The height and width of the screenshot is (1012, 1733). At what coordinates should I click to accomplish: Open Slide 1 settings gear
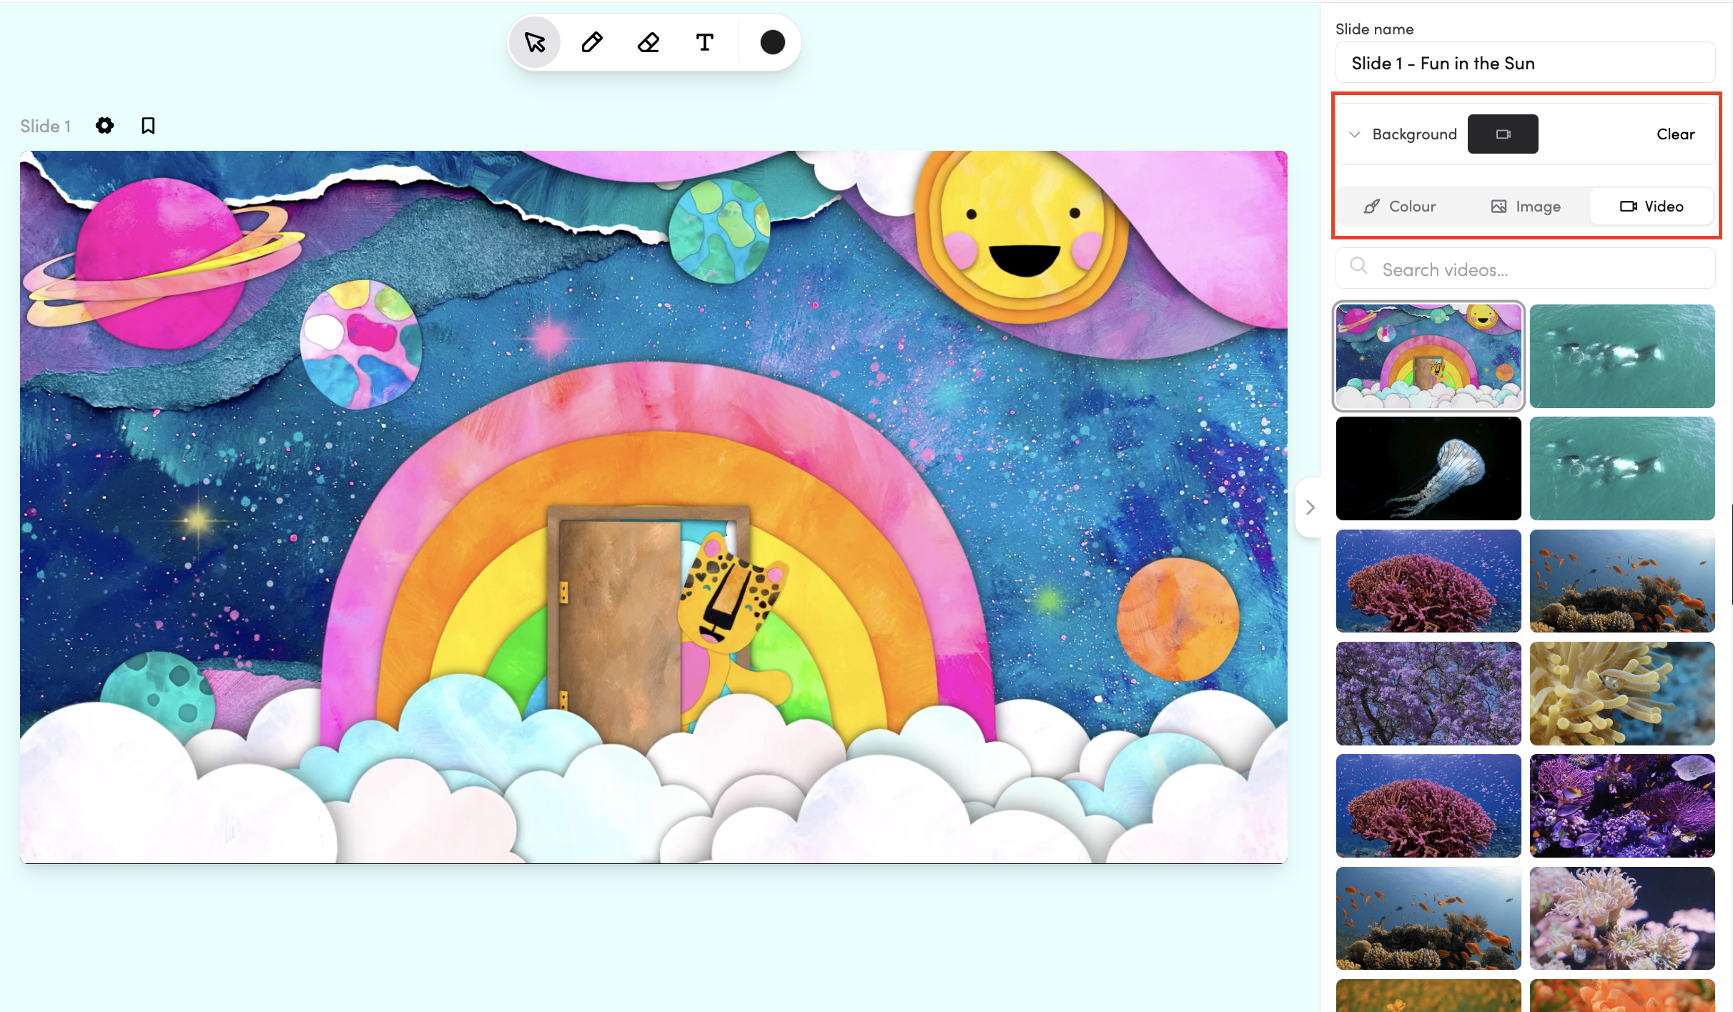click(104, 126)
